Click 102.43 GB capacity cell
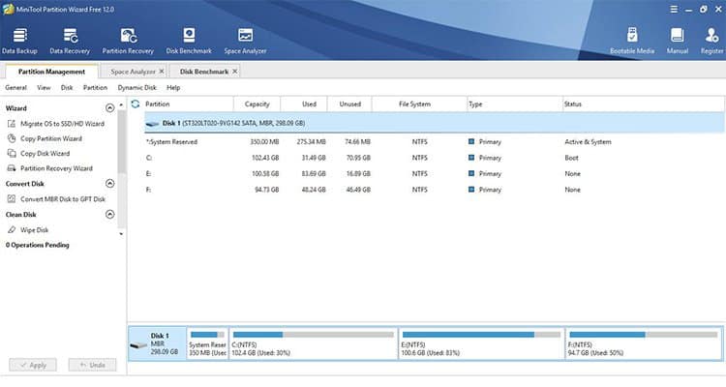 pyautogui.click(x=265, y=158)
